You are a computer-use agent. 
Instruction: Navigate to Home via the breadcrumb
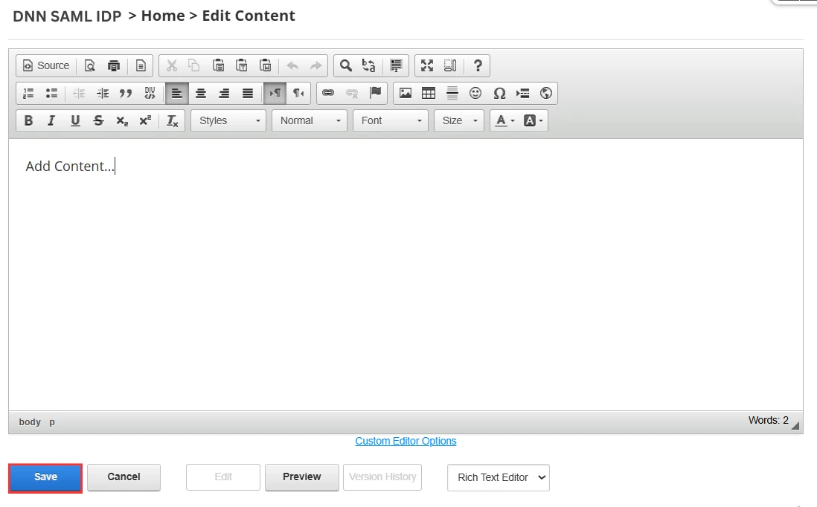click(x=163, y=15)
